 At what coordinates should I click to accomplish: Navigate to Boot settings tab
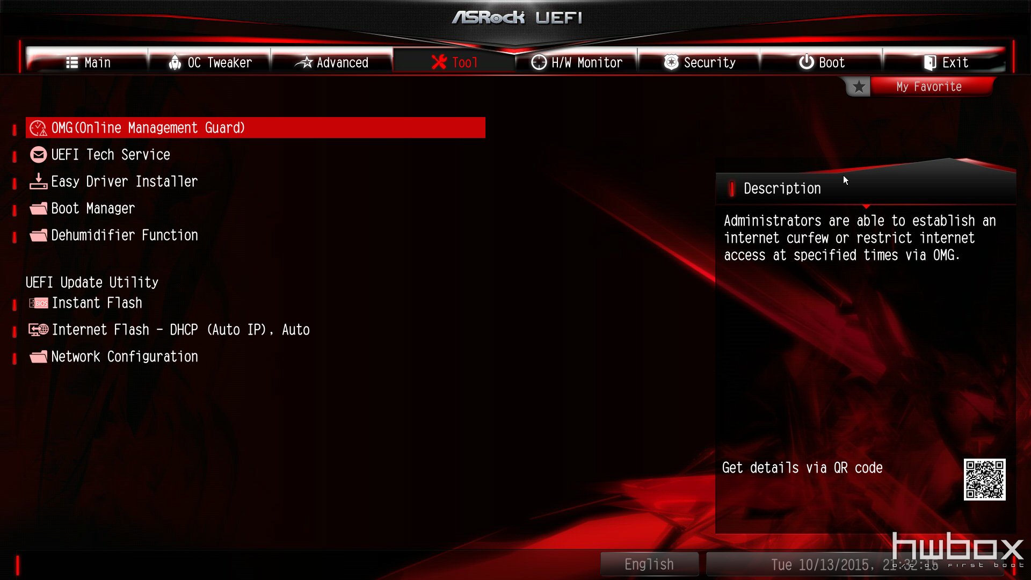[x=824, y=62]
